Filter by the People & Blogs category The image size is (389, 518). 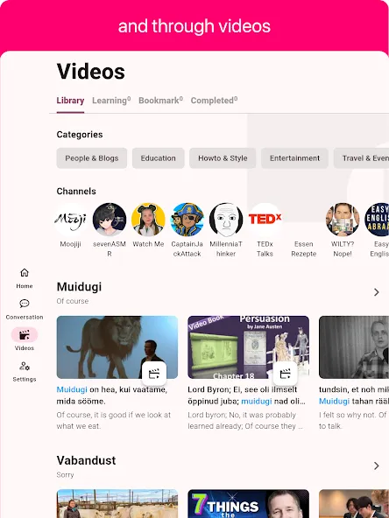click(92, 158)
